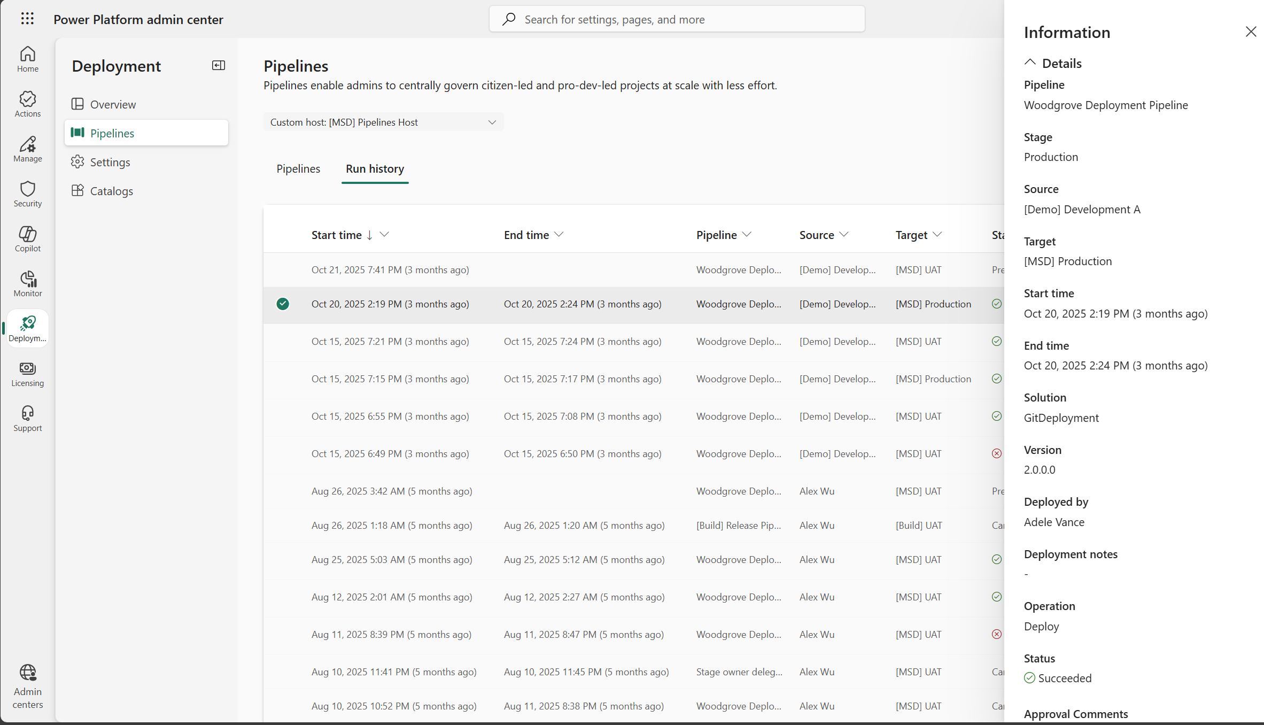Open the Copilot section icon

[x=28, y=238]
